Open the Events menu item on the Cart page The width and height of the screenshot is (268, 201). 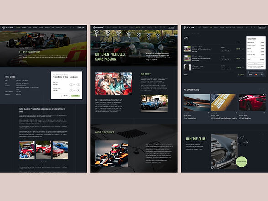200,27
